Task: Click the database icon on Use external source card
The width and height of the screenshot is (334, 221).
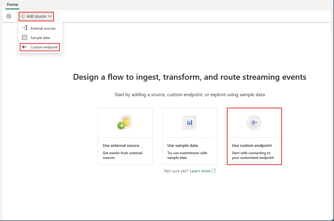Action: (125, 123)
